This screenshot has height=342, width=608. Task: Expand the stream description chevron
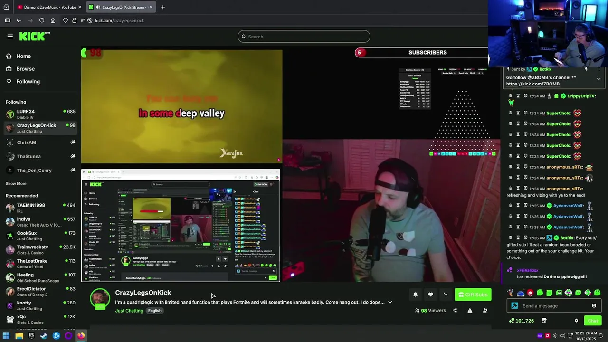[390, 302]
